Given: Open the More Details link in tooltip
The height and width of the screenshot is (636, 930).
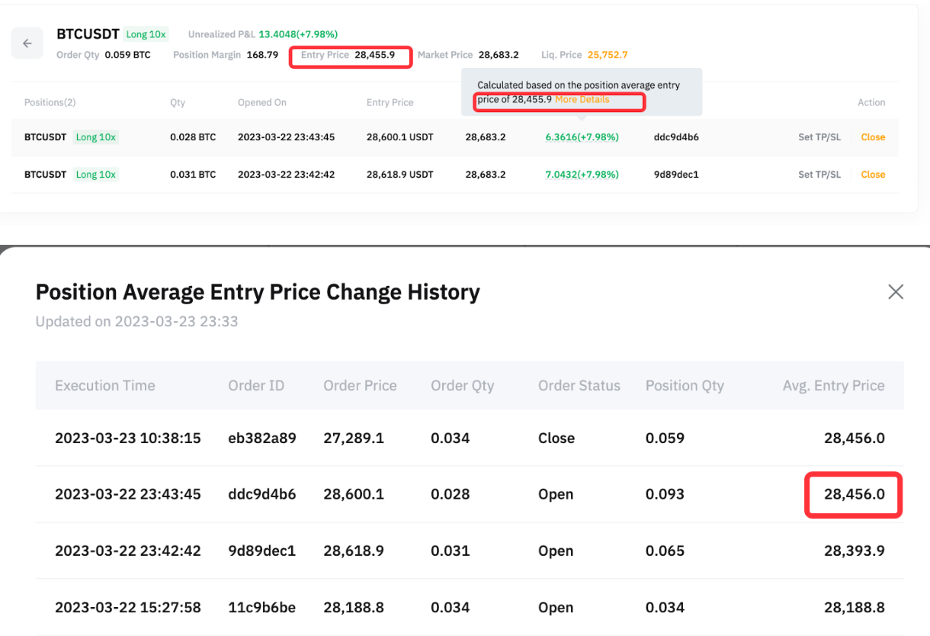Looking at the screenshot, I should (582, 100).
